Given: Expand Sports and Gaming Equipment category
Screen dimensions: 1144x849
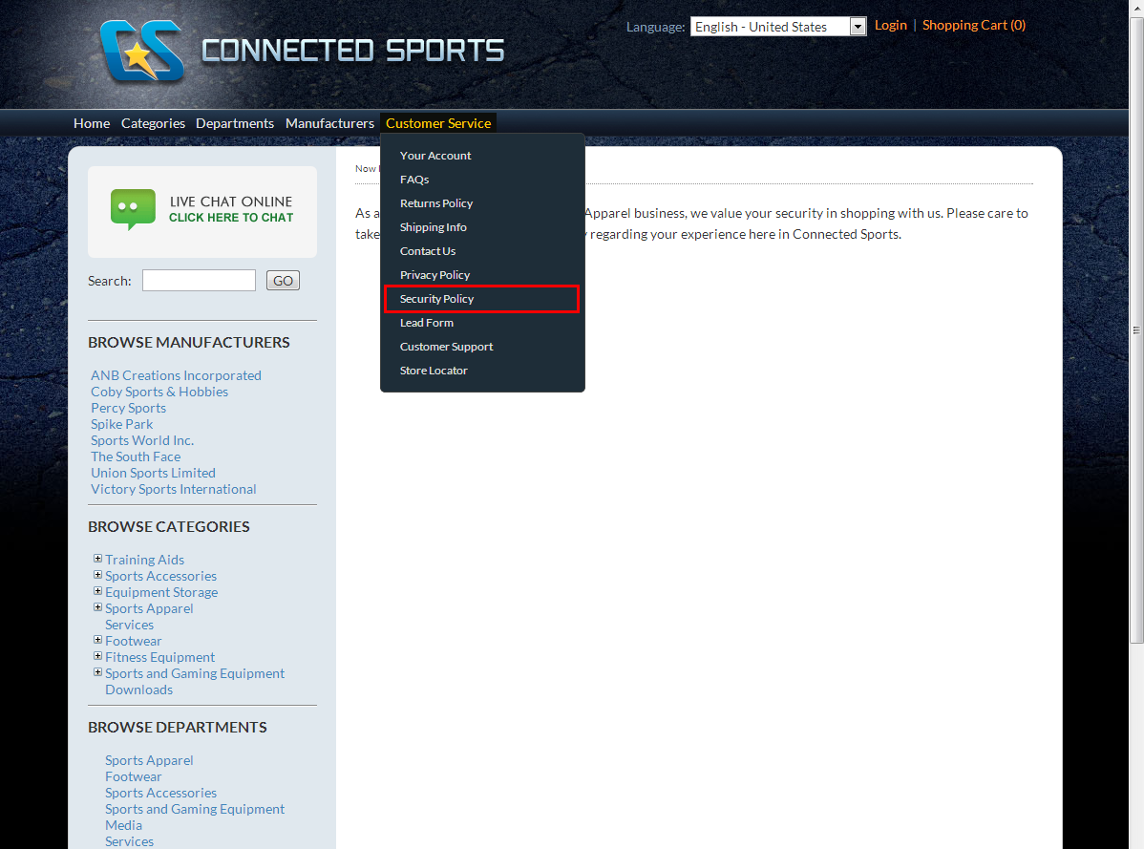Looking at the screenshot, I should (x=97, y=672).
